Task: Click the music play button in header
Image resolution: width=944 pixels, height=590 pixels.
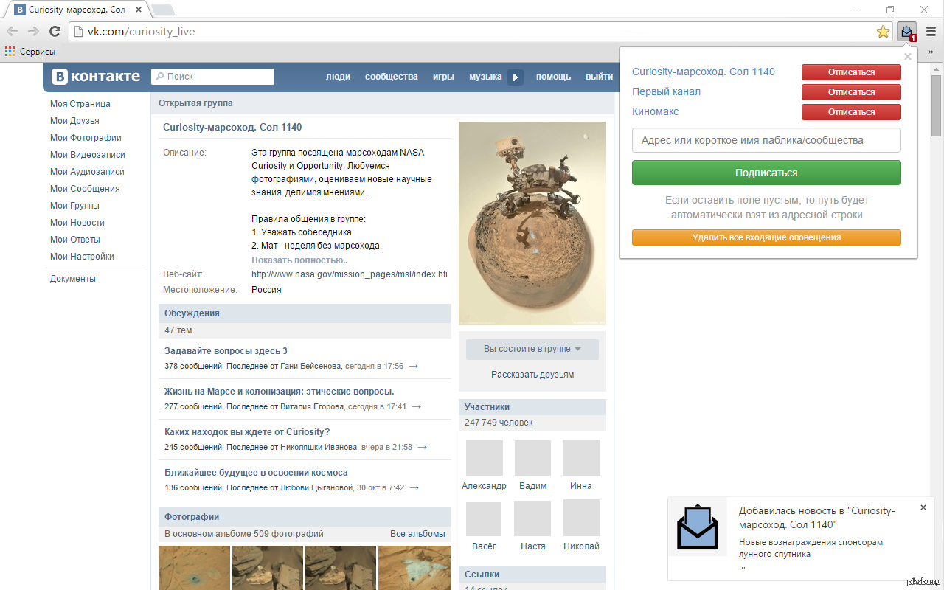Action: click(x=516, y=77)
